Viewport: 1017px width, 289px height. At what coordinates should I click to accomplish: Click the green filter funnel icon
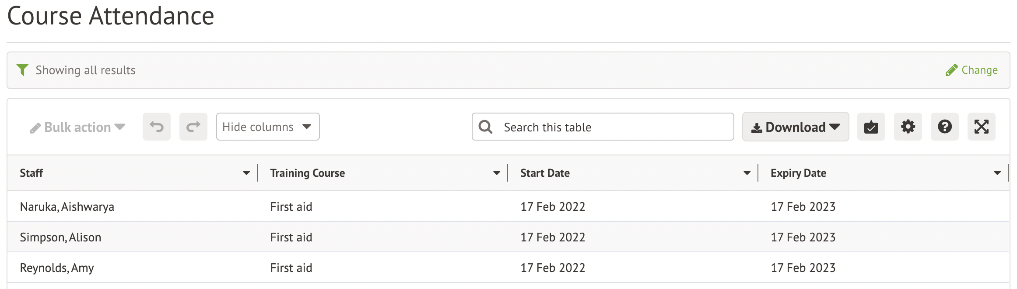(22, 70)
